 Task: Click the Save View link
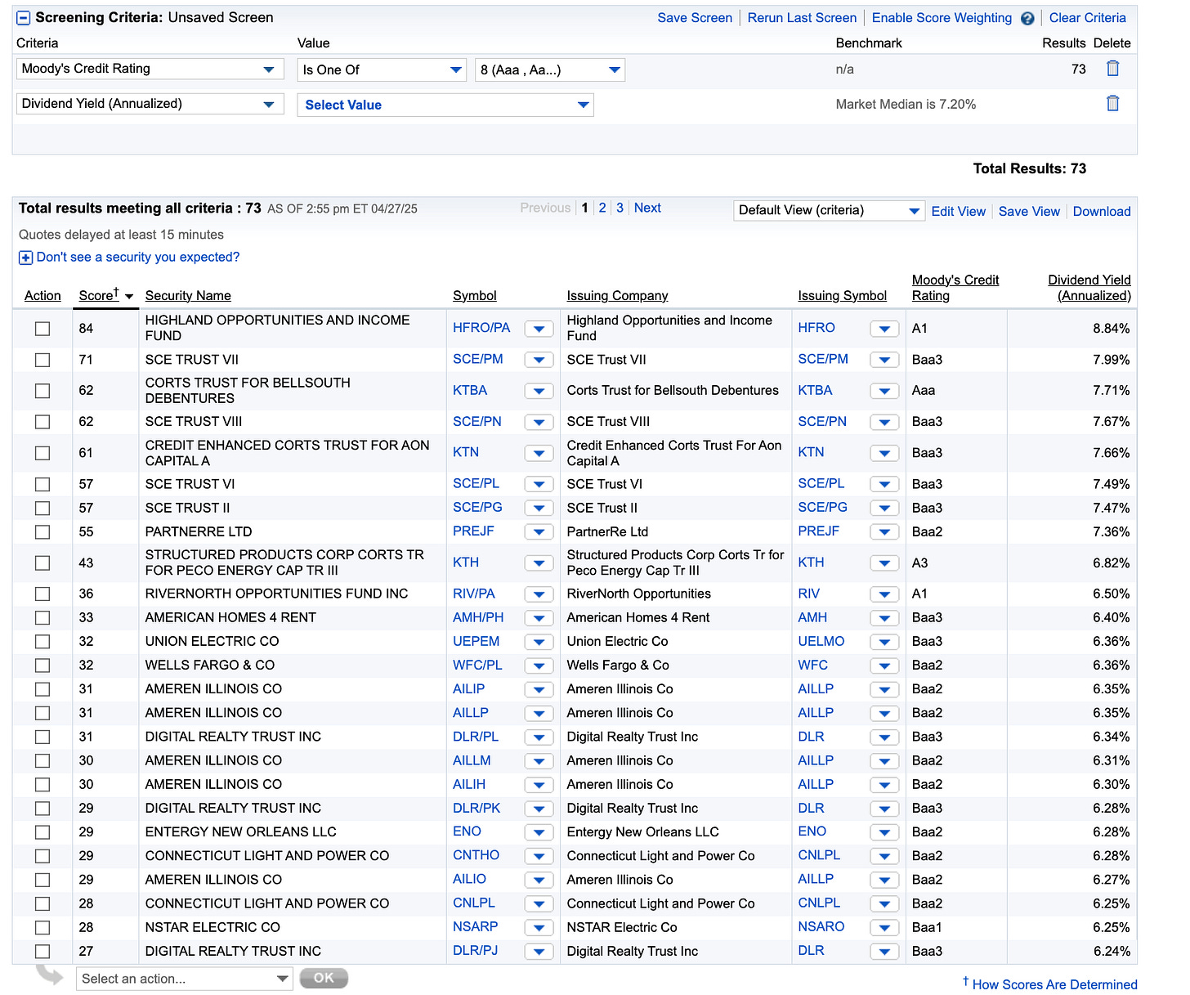pos(1029,211)
